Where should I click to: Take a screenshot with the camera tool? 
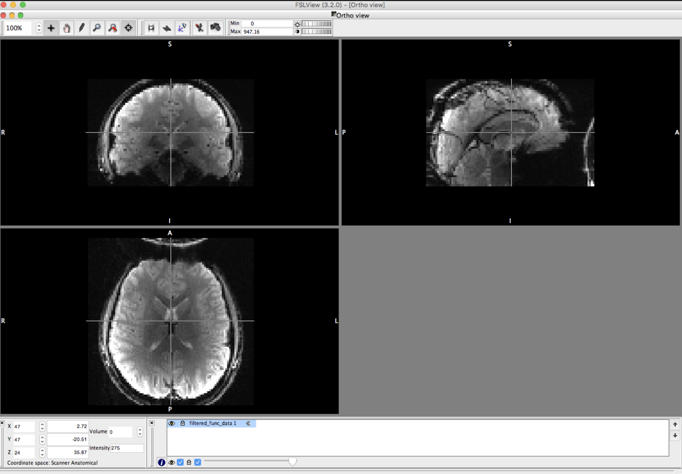coord(216,28)
